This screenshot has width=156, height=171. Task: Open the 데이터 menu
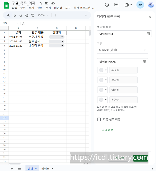point(58,8)
